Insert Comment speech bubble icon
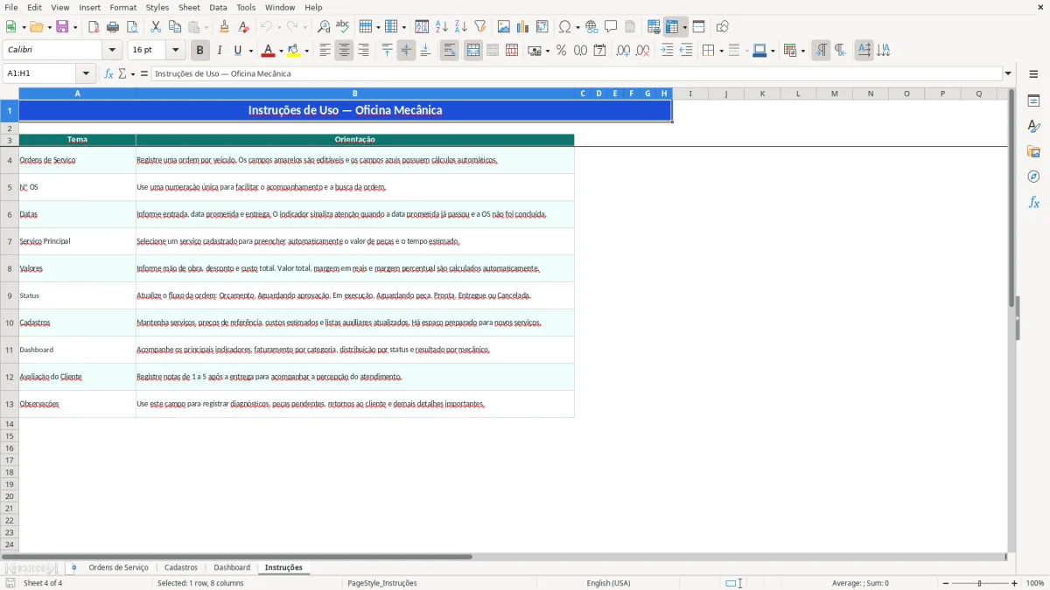 (611, 27)
